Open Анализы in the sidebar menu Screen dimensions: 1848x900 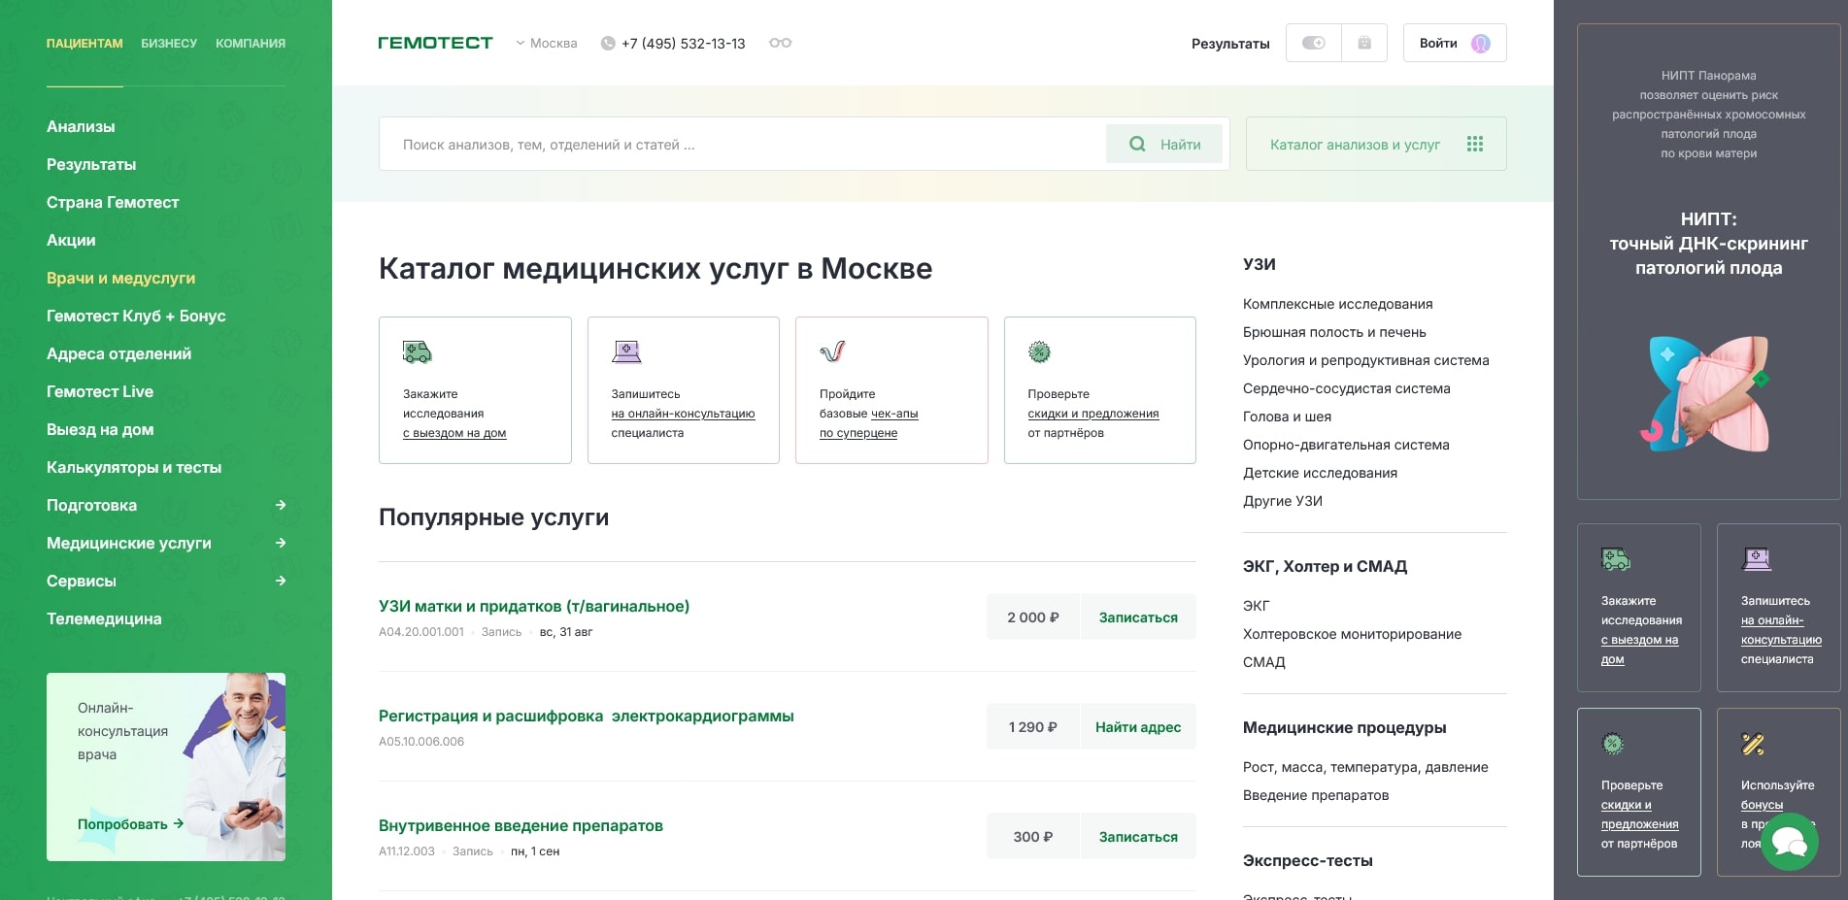[x=81, y=126]
